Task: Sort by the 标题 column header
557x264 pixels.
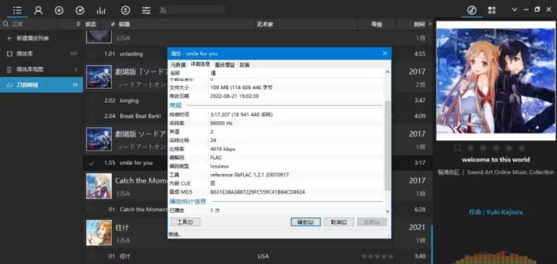Action: (124, 24)
